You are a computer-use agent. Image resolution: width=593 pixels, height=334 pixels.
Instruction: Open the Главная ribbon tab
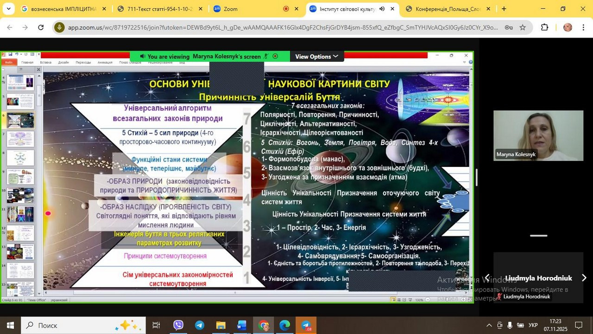pyautogui.click(x=27, y=62)
